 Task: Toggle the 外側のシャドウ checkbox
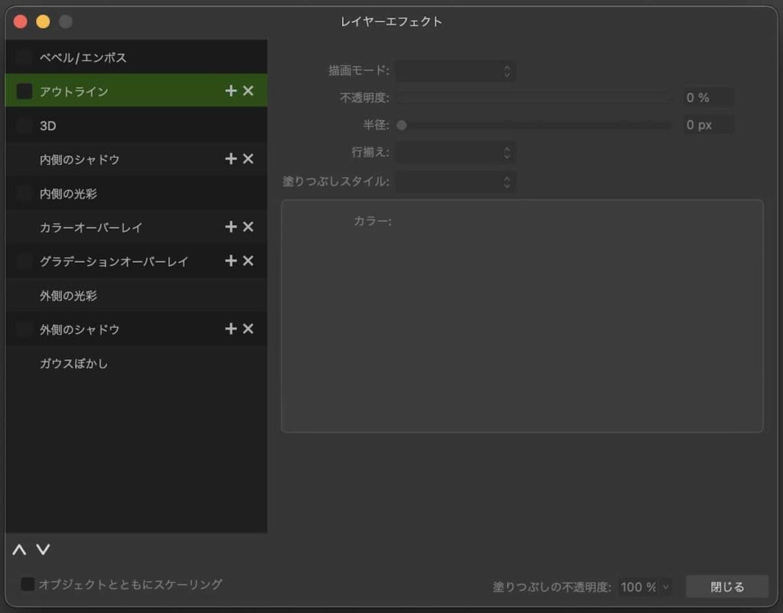click(x=24, y=329)
